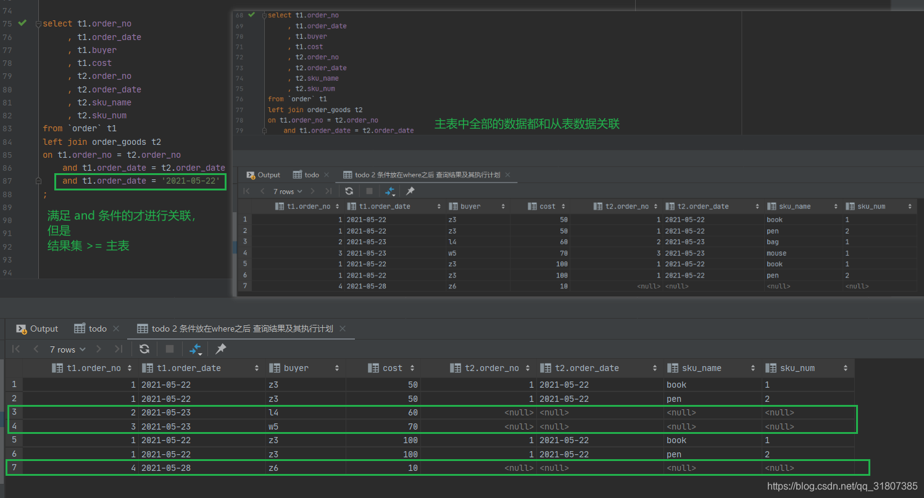Click the stop query execution icon
The image size is (924, 498).
tap(169, 348)
